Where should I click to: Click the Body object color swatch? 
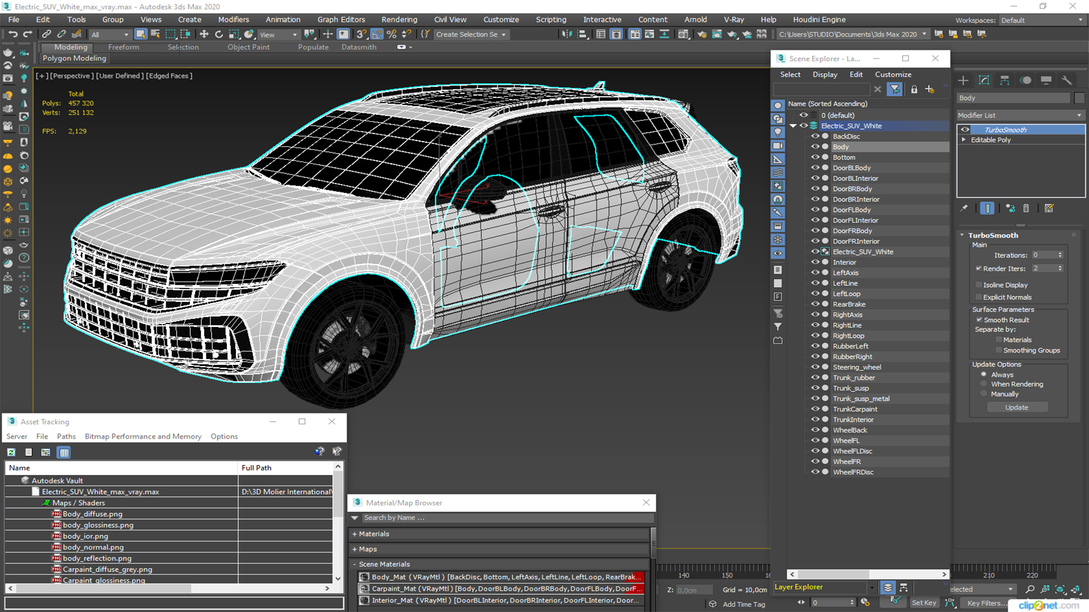pyautogui.click(x=1079, y=98)
